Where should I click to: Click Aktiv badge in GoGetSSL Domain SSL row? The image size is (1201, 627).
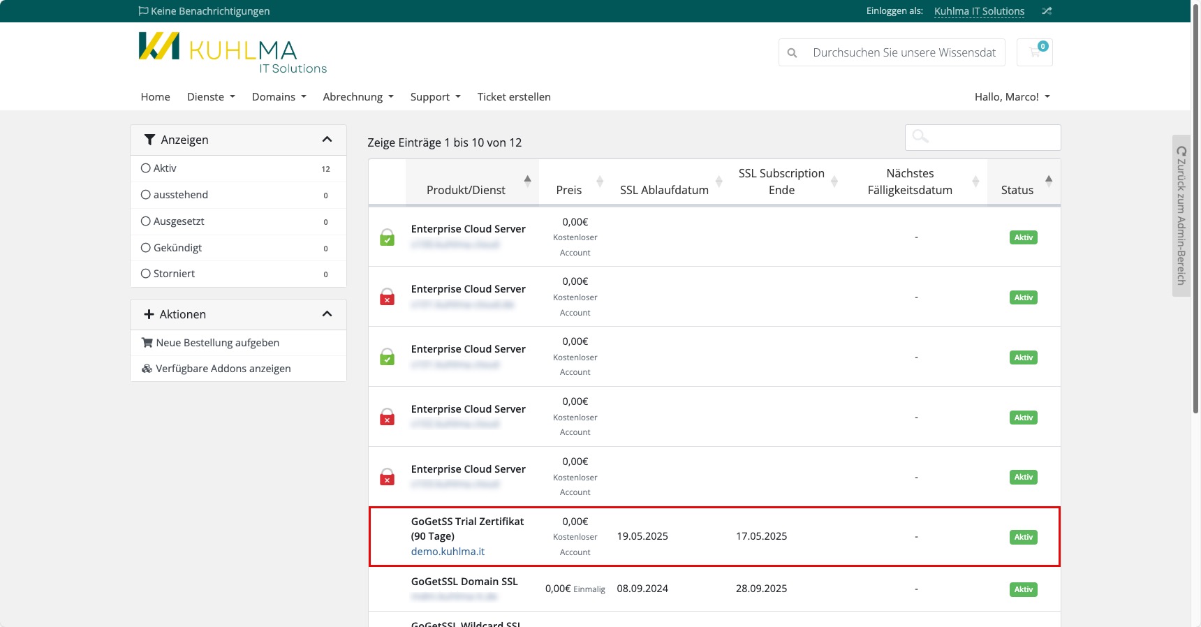point(1024,589)
